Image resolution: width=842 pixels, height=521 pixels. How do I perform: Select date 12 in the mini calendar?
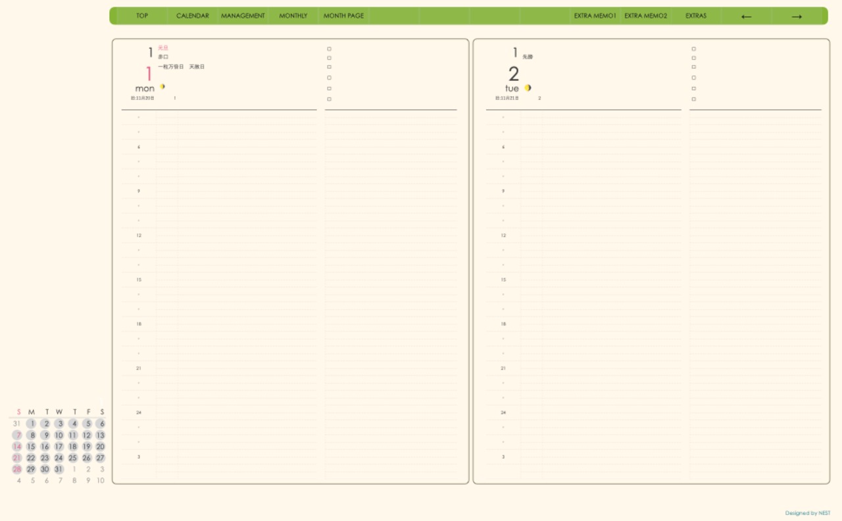pyautogui.click(x=87, y=435)
